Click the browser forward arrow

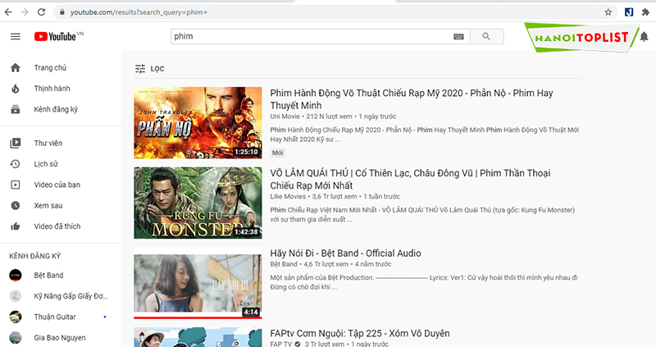pyautogui.click(x=25, y=12)
